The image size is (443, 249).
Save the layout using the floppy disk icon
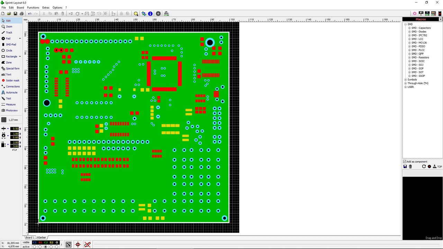tap(15, 13)
